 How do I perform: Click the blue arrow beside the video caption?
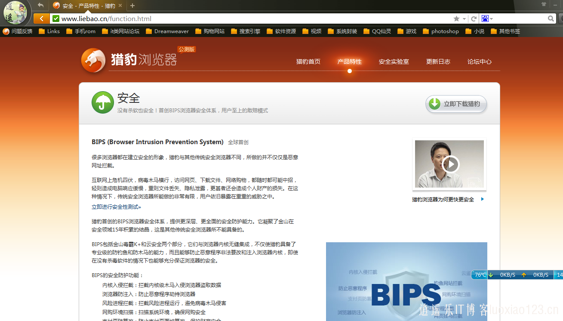click(x=483, y=199)
